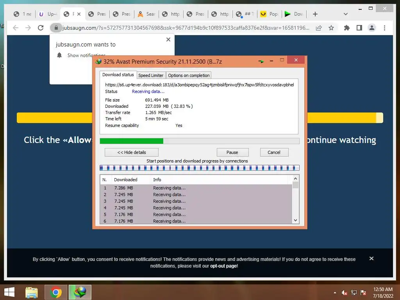Switch to the Pop tab
The width and height of the screenshot is (400, 300).
point(270,14)
